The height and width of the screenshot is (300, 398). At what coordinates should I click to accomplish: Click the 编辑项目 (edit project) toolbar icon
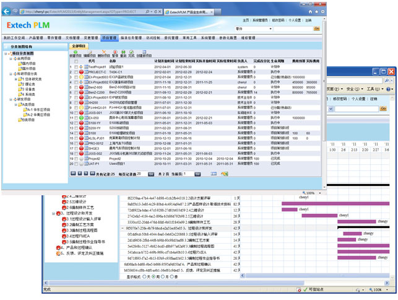(89, 53)
